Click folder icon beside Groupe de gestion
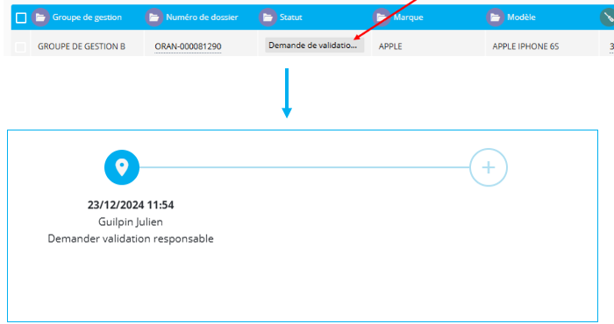614x324 pixels. pos(40,18)
